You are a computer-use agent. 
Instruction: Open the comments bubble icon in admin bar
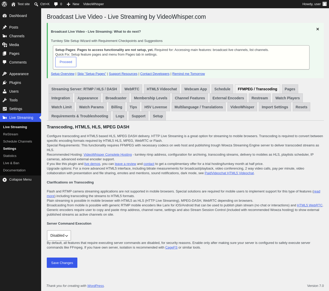[56, 4]
